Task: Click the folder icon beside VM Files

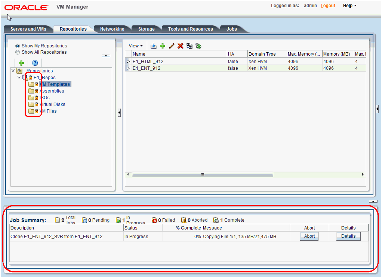Action: (x=31, y=111)
